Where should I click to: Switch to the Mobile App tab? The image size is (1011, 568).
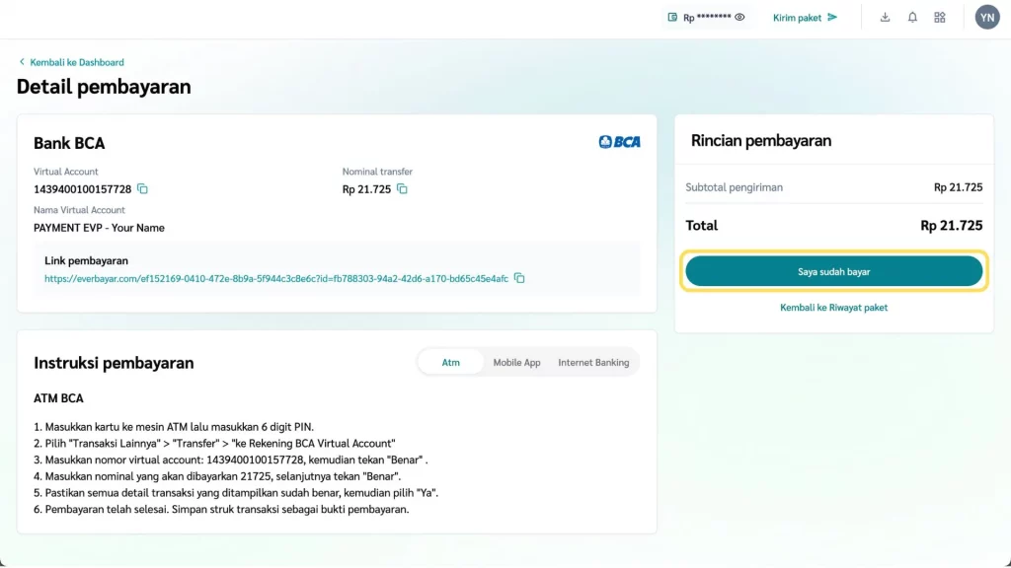[516, 362]
